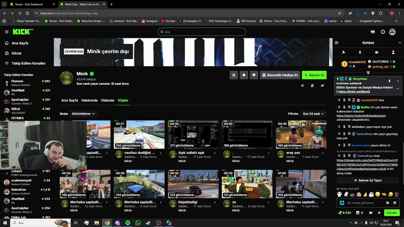Click the speech bubble icon beside settings gear
This screenshot has height=227, width=404.
[371, 213]
